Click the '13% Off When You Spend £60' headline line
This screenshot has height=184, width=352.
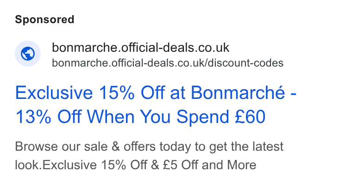click(140, 117)
